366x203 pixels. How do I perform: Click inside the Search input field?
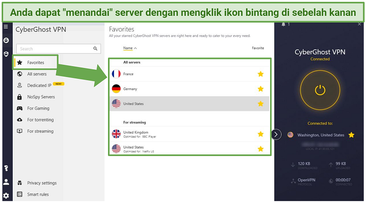tap(59, 48)
